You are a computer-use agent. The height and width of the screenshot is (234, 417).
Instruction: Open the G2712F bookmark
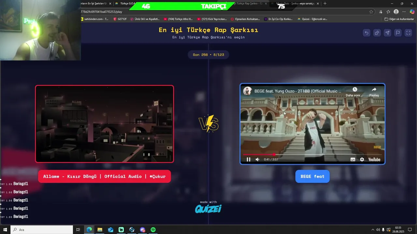(x=120, y=19)
